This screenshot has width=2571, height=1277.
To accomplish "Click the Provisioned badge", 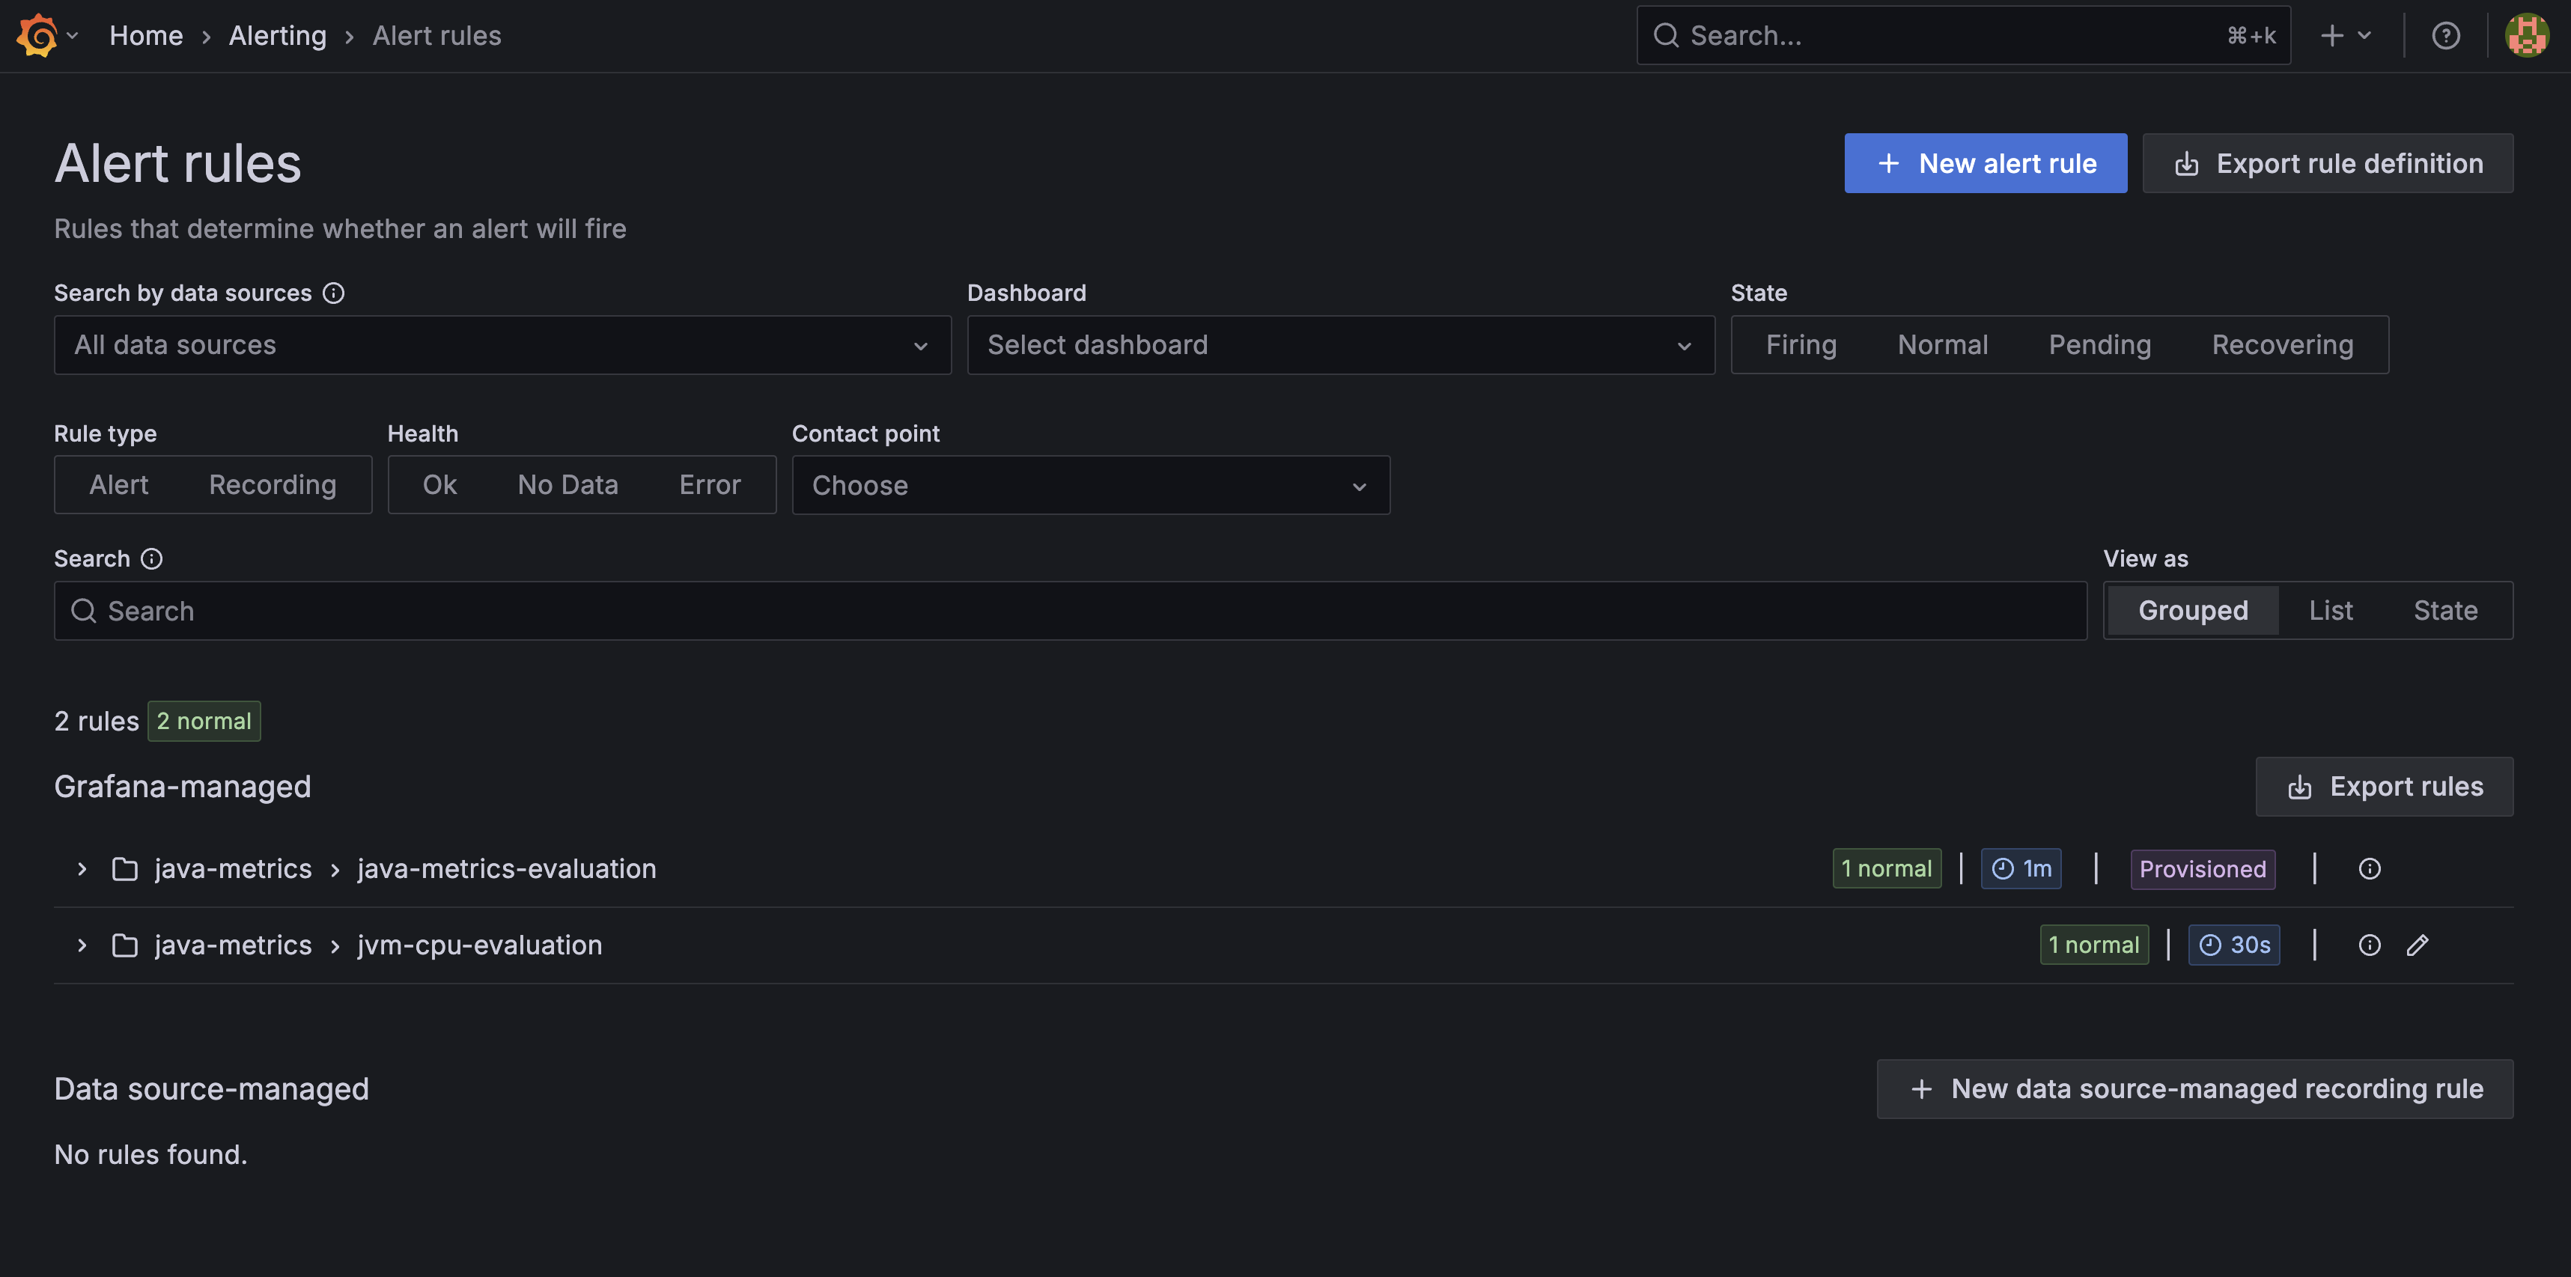I will click(2203, 869).
